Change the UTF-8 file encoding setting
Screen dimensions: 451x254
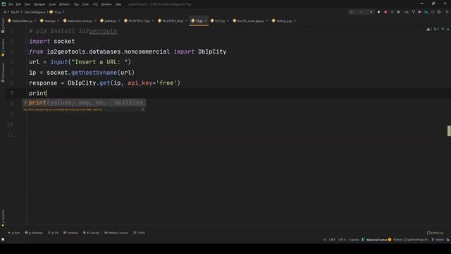click(x=342, y=240)
